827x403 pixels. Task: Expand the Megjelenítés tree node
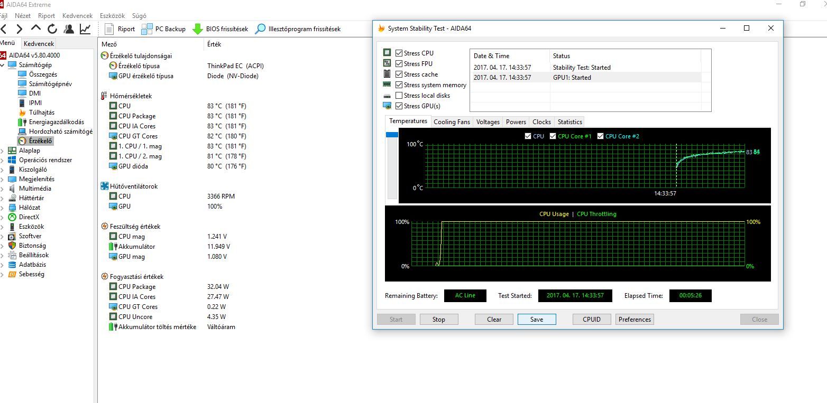[3, 179]
